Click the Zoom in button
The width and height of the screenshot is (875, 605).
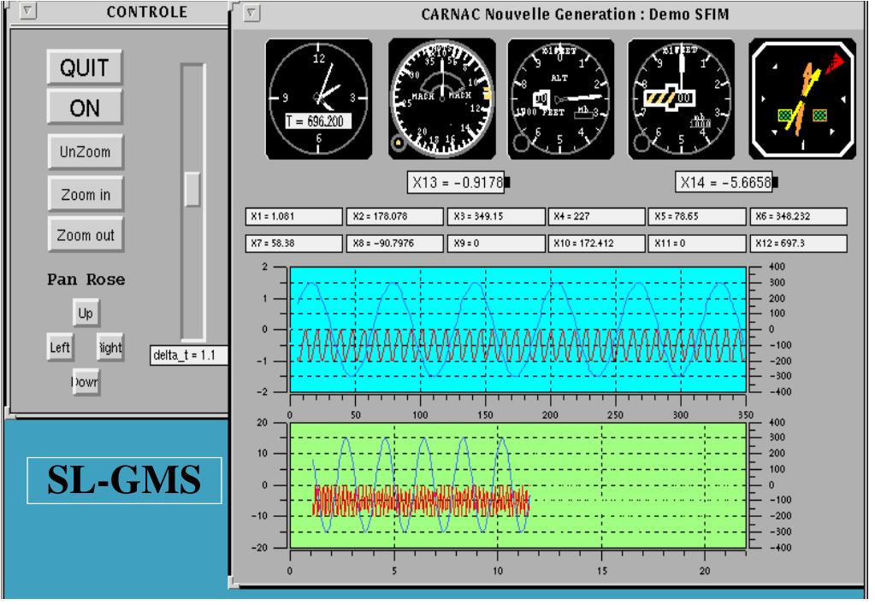(86, 194)
